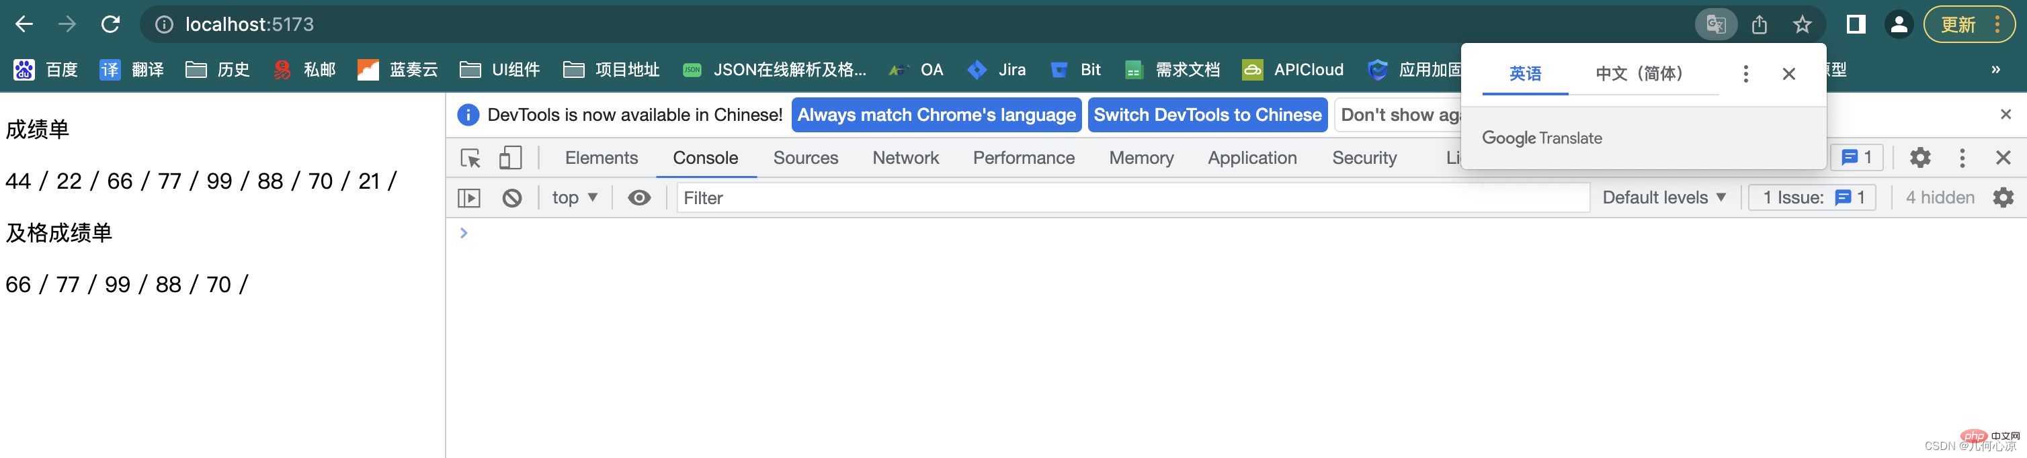Open the 私邮 bookmark
The image size is (2027, 458).
[304, 70]
